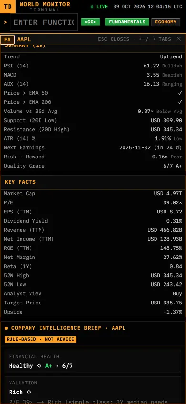Expand the Valuation card

pos(93,390)
